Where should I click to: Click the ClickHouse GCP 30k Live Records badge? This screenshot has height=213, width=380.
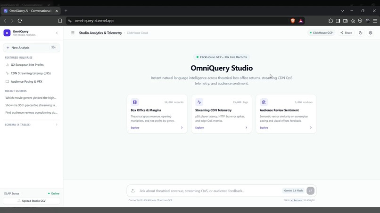(222, 57)
